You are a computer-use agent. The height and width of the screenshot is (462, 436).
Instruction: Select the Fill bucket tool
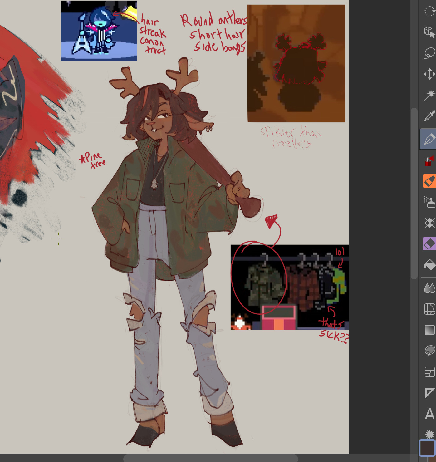pos(429,265)
